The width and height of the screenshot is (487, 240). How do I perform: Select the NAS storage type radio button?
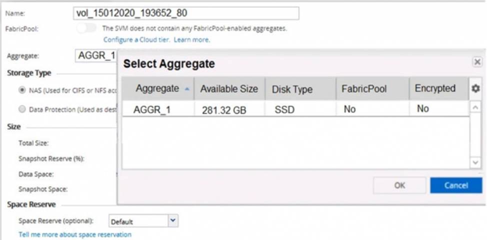point(21,90)
